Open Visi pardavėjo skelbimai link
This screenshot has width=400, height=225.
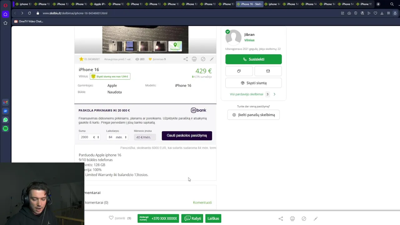(x=247, y=94)
